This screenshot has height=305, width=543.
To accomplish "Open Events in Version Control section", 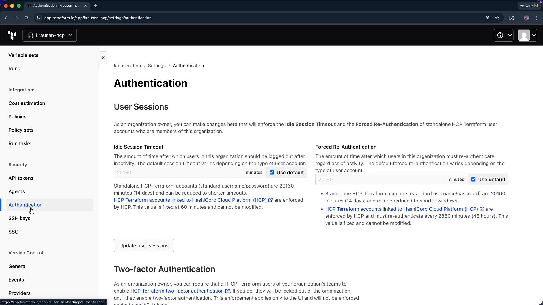I will pos(16,280).
